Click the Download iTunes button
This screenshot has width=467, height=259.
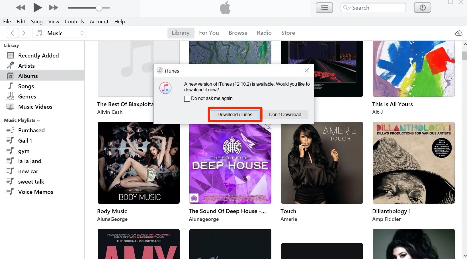pyautogui.click(x=235, y=114)
